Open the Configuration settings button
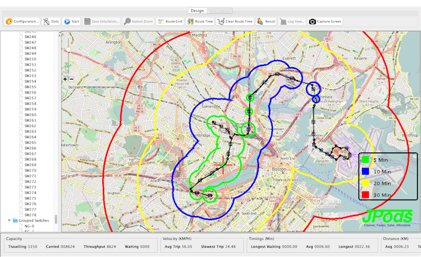The width and height of the screenshot is (421, 257). 23,22
